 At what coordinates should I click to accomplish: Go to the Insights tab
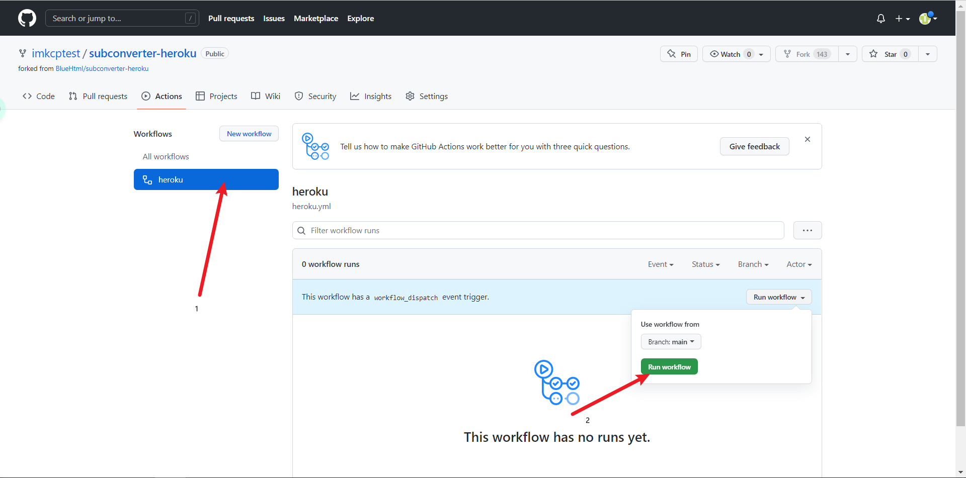pos(371,96)
